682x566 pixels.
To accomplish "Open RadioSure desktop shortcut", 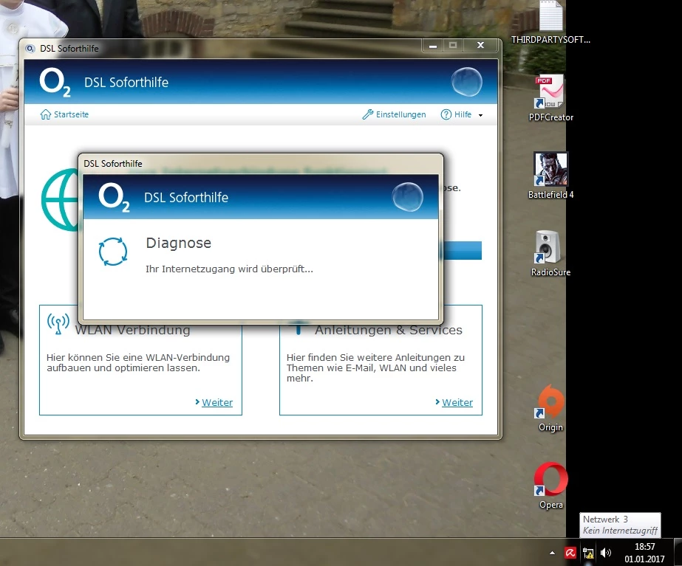I will (550, 253).
